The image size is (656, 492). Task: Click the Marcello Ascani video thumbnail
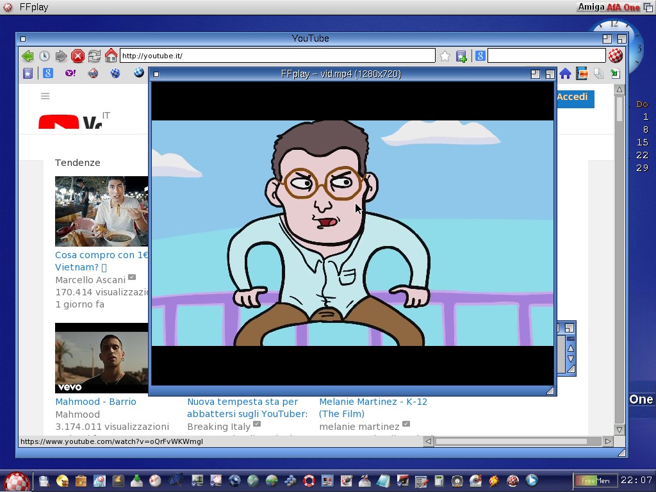[101, 211]
